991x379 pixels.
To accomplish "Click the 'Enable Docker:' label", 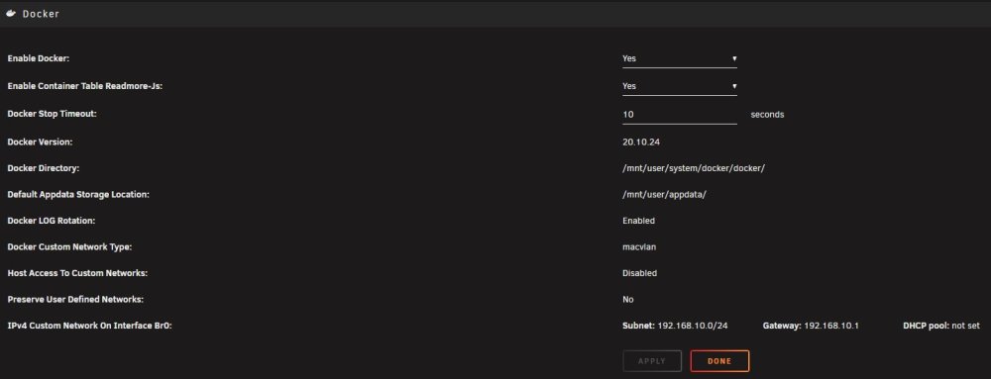I will (x=38, y=58).
